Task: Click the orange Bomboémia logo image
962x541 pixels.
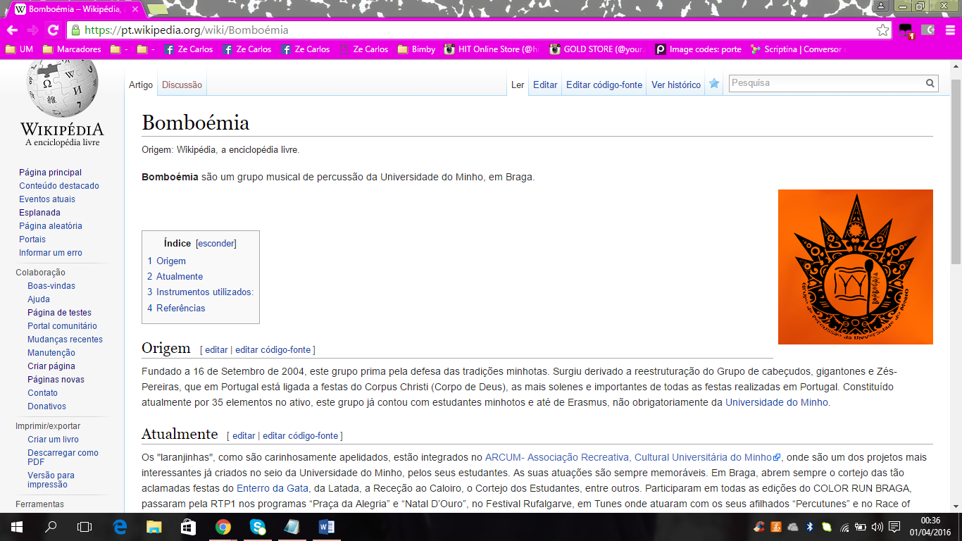Action: pyautogui.click(x=855, y=267)
